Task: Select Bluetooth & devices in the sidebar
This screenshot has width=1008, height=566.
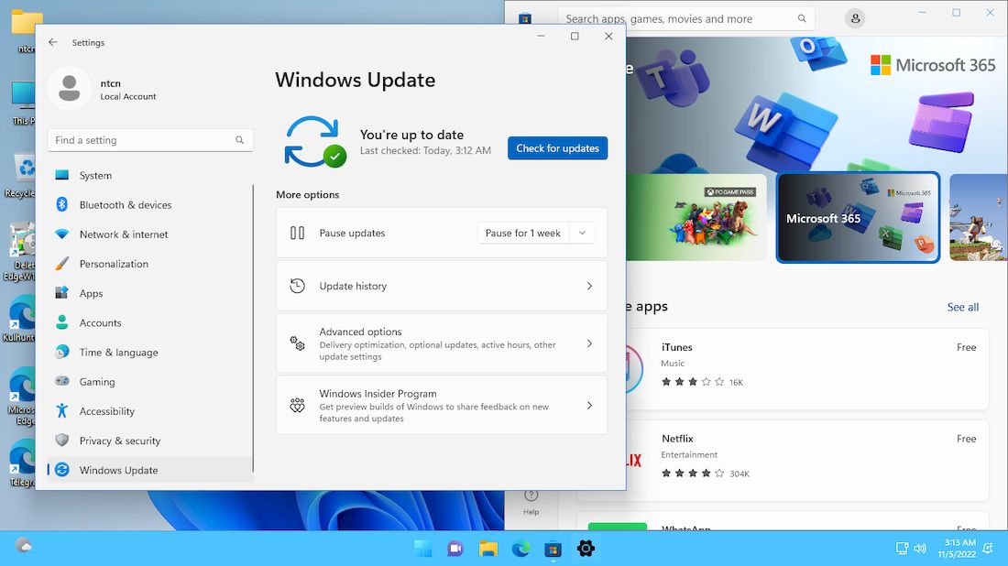Action: tap(150, 205)
